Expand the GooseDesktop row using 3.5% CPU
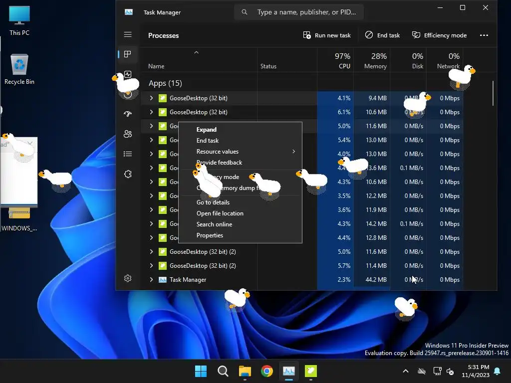The height and width of the screenshot is (383, 511). [x=151, y=195]
